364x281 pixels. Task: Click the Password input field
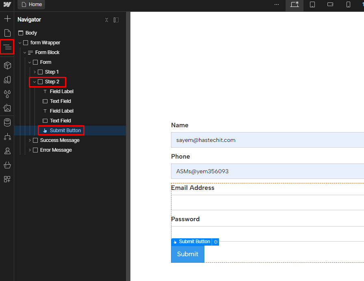coord(267,233)
